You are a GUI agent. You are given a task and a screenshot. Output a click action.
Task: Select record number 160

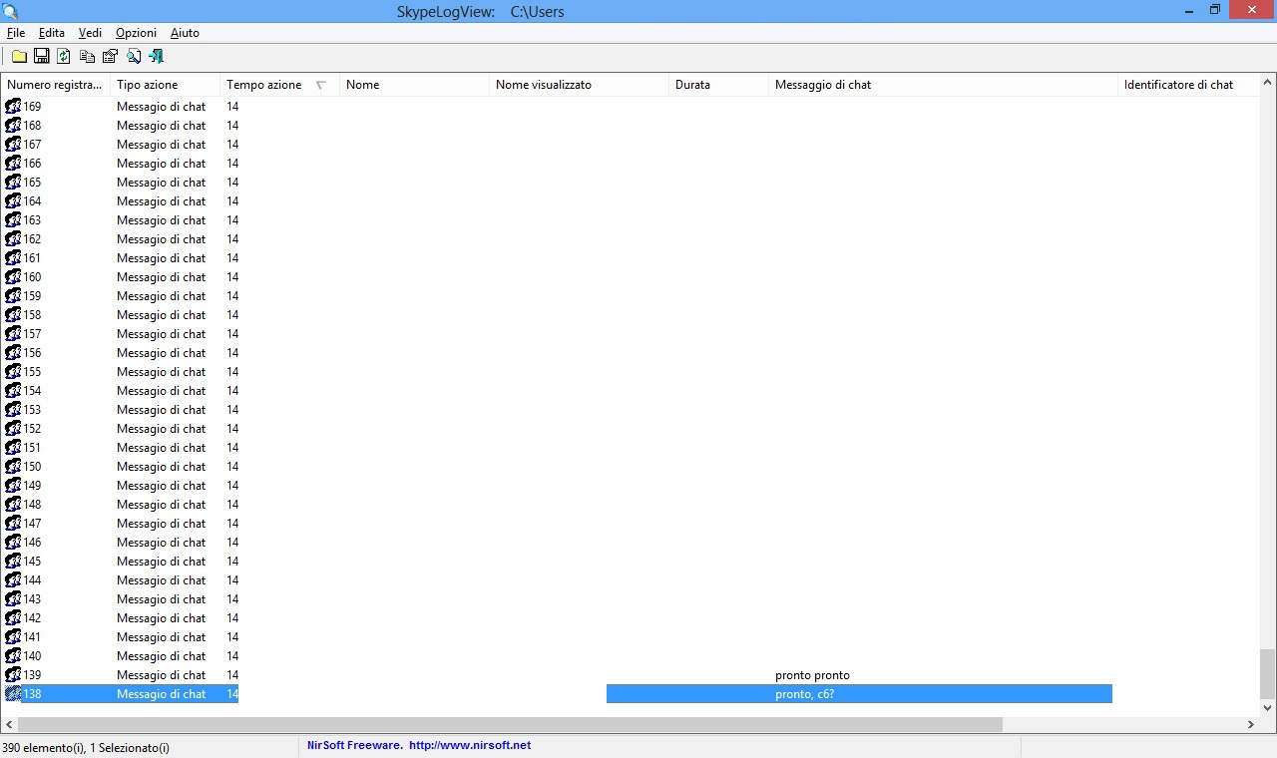point(32,276)
